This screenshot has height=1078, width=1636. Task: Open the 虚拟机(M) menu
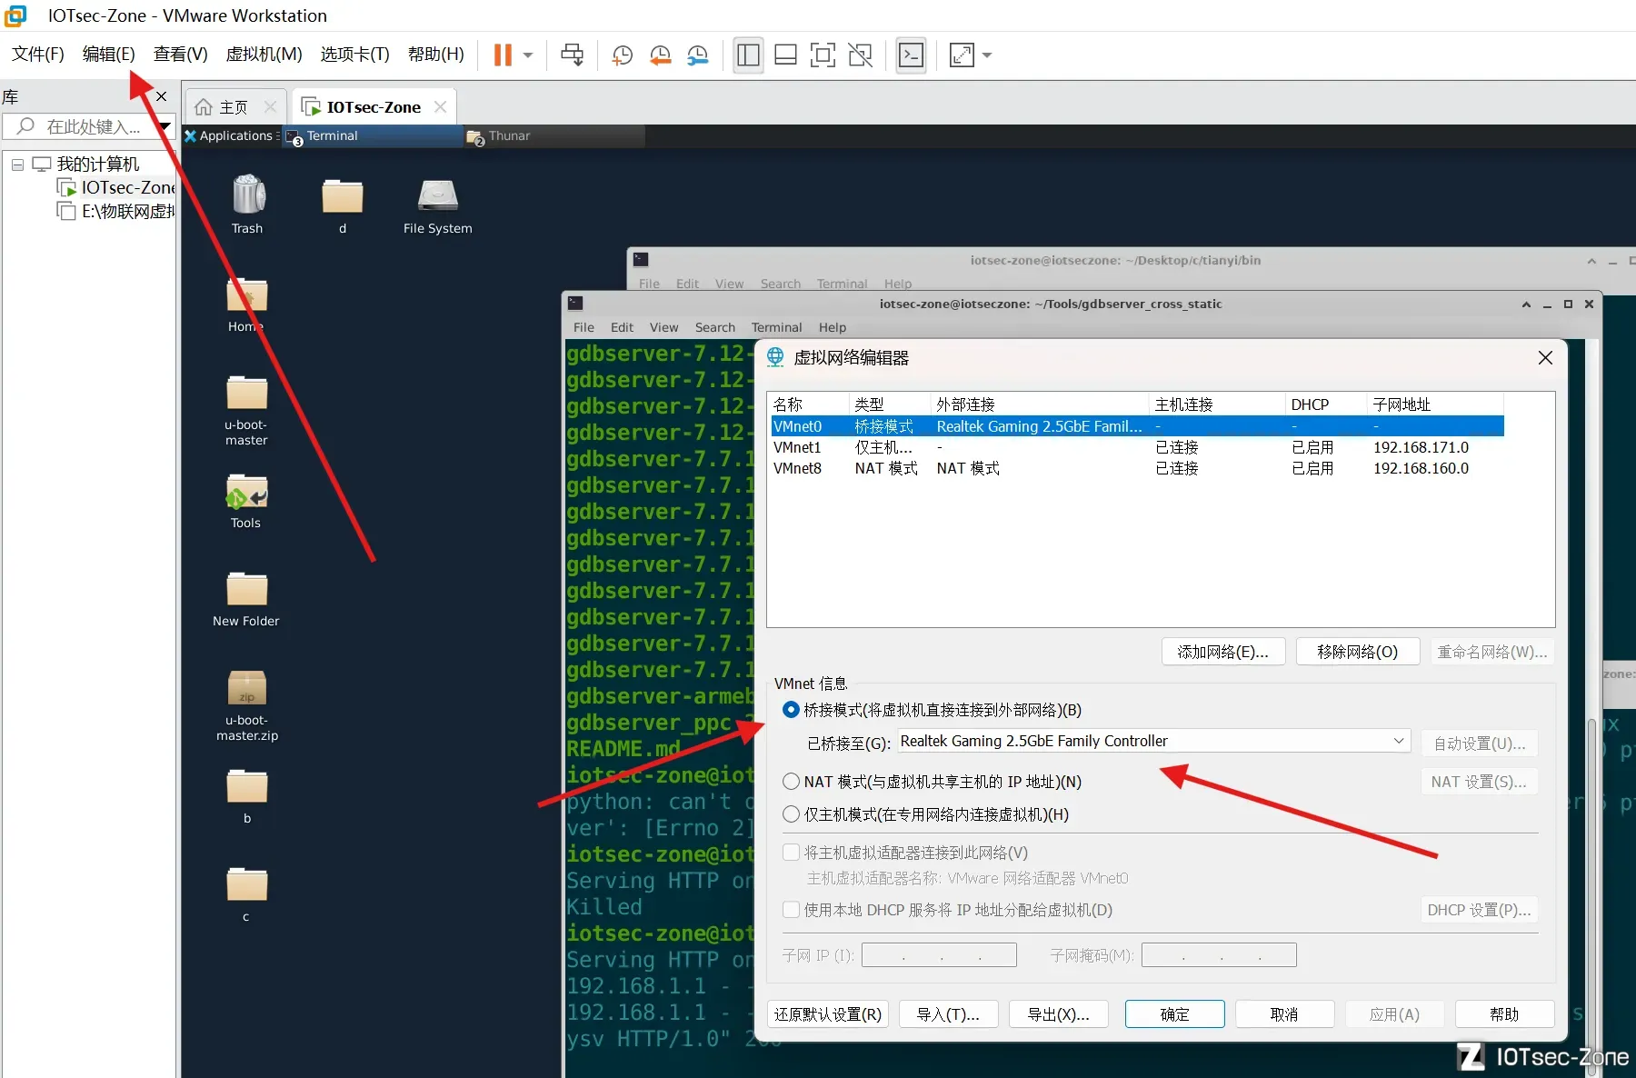pyautogui.click(x=264, y=55)
